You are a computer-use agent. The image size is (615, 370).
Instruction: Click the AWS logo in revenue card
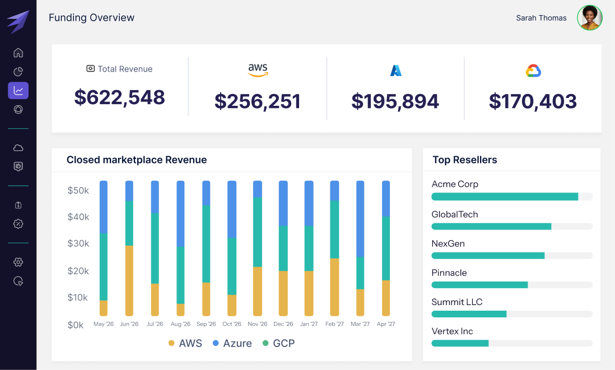(x=258, y=70)
